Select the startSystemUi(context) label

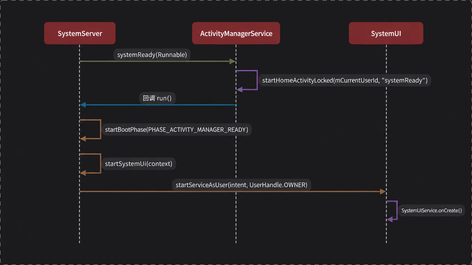pyautogui.click(x=139, y=164)
